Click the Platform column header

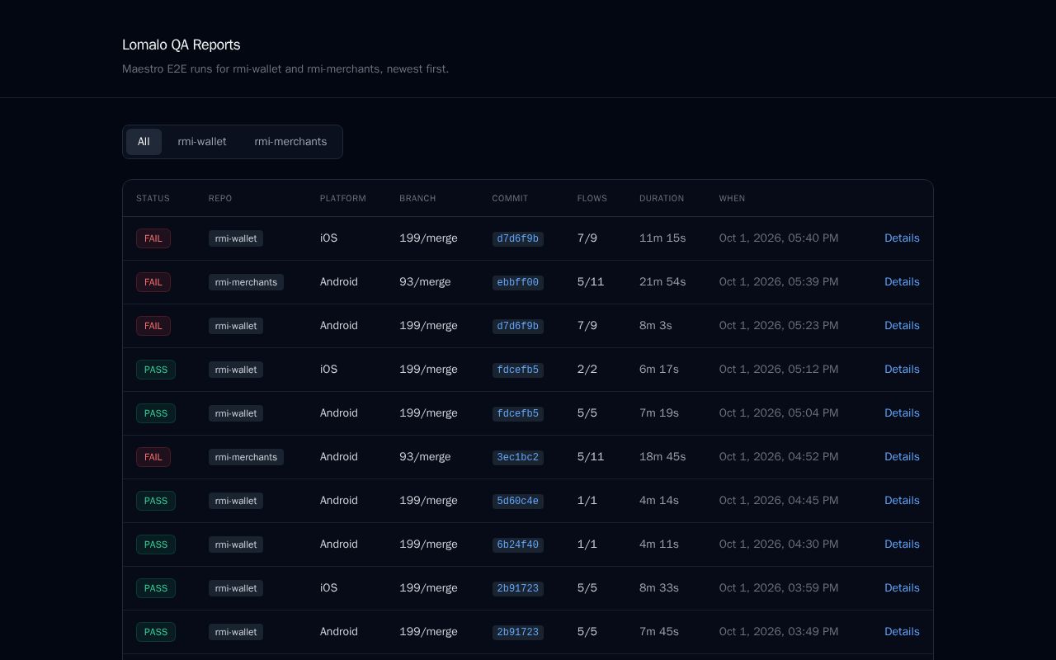coord(343,198)
